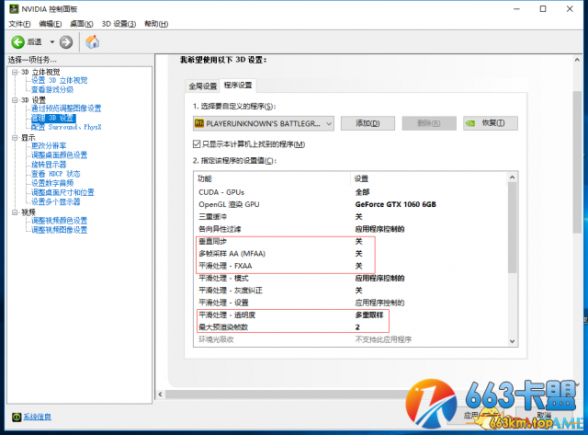Screen dimensions: 588x435
Task: Select the 三重缓冲 setting row
Action: 351,217
